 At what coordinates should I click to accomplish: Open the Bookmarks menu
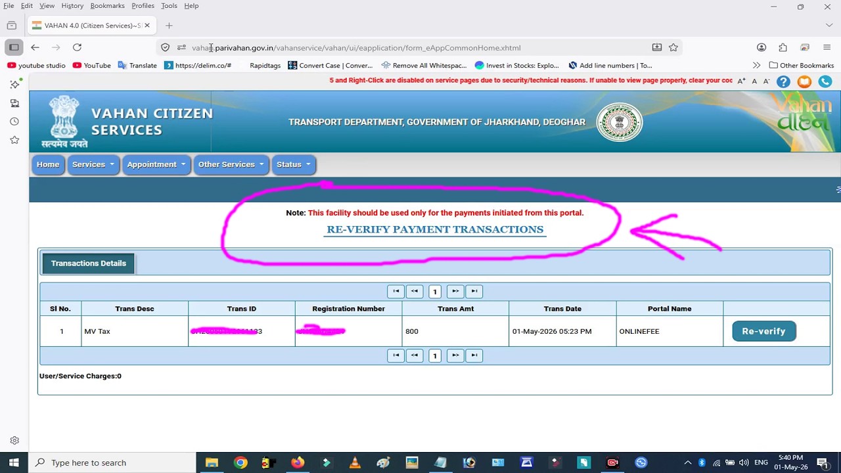click(x=107, y=6)
